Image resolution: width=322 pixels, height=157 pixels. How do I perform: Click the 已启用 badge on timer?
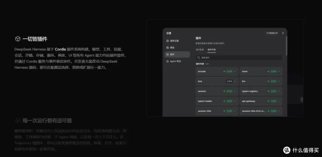(273, 72)
